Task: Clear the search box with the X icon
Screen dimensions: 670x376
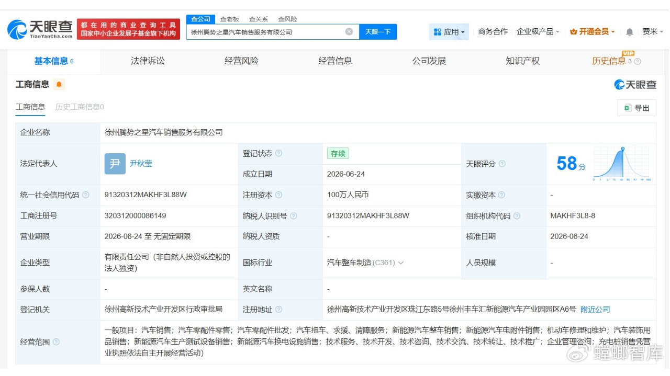Action: pos(349,32)
